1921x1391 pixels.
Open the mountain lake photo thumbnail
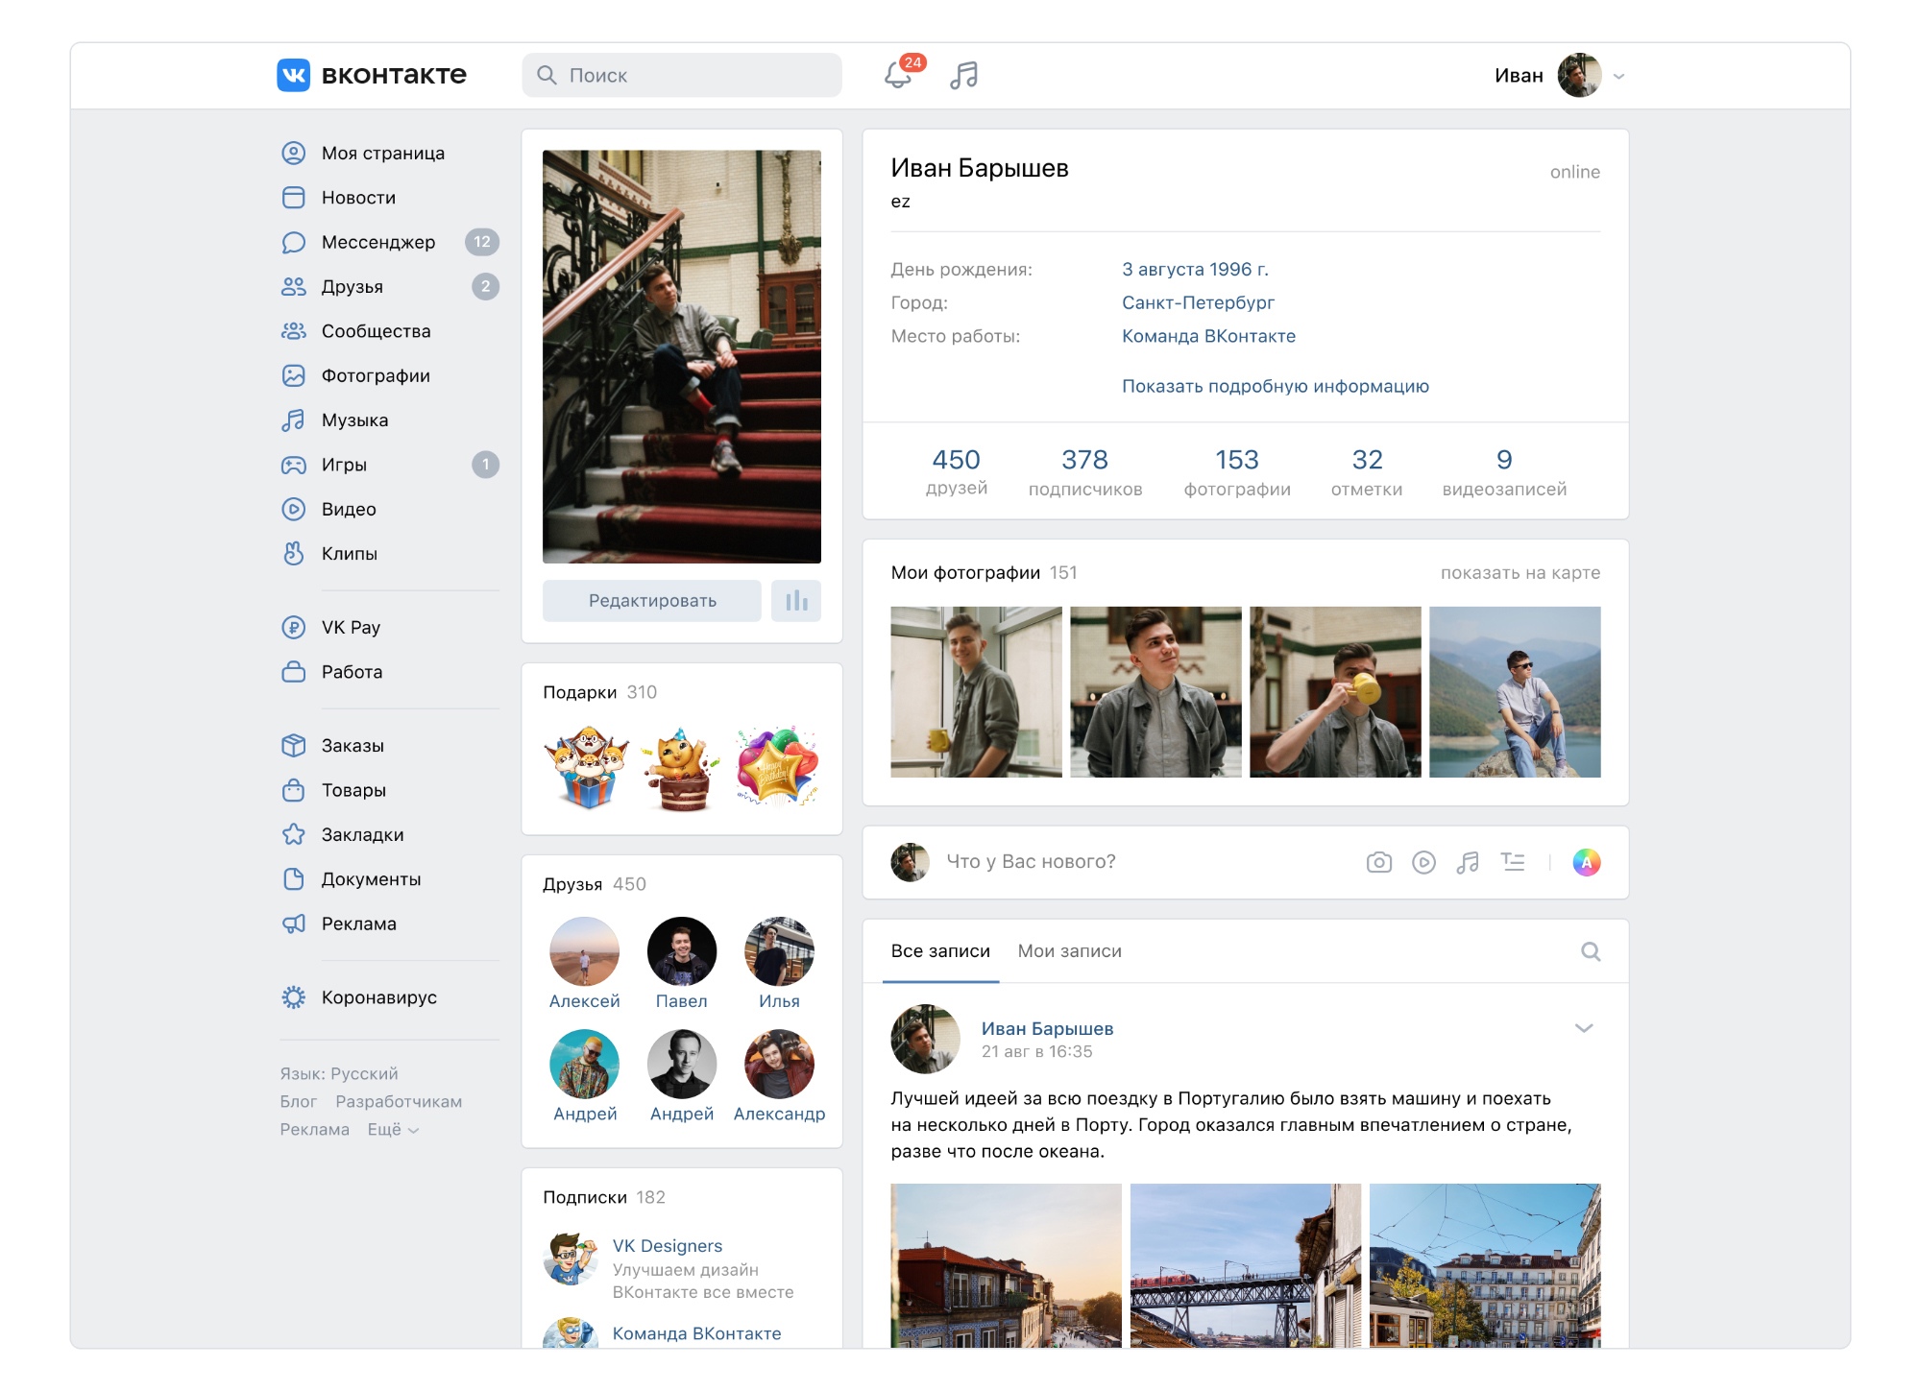point(1514,692)
